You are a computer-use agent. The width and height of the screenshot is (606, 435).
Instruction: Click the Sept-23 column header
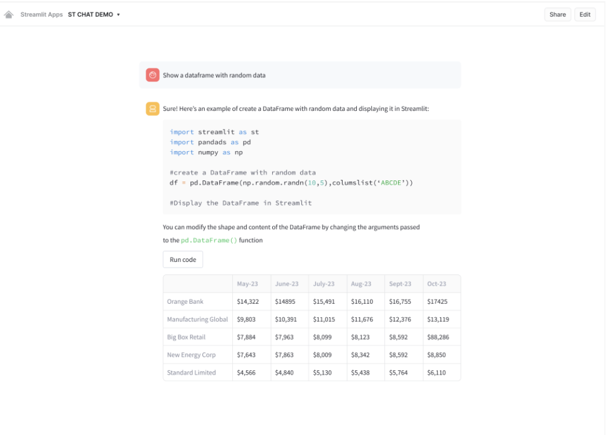[x=404, y=284]
